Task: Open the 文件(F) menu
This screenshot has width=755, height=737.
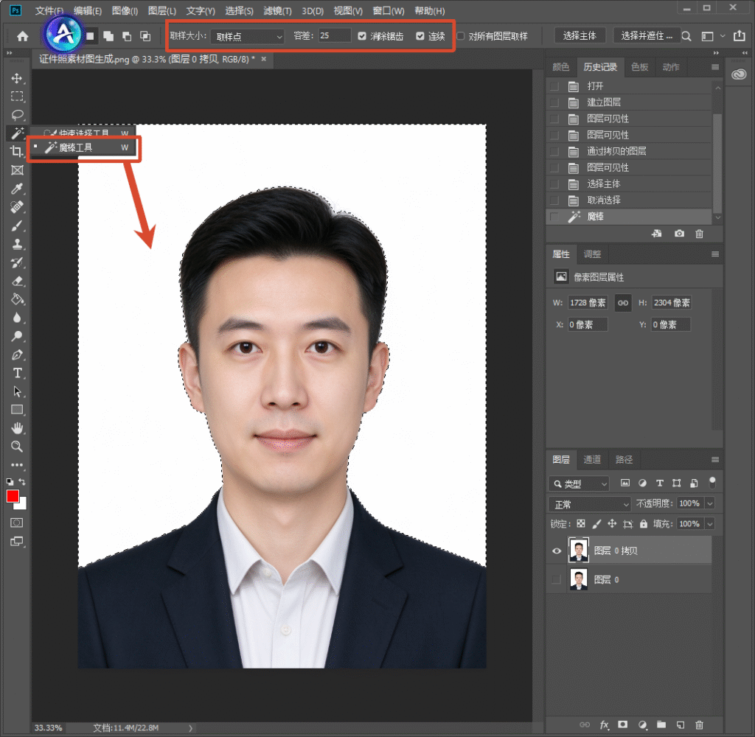Action: click(49, 10)
